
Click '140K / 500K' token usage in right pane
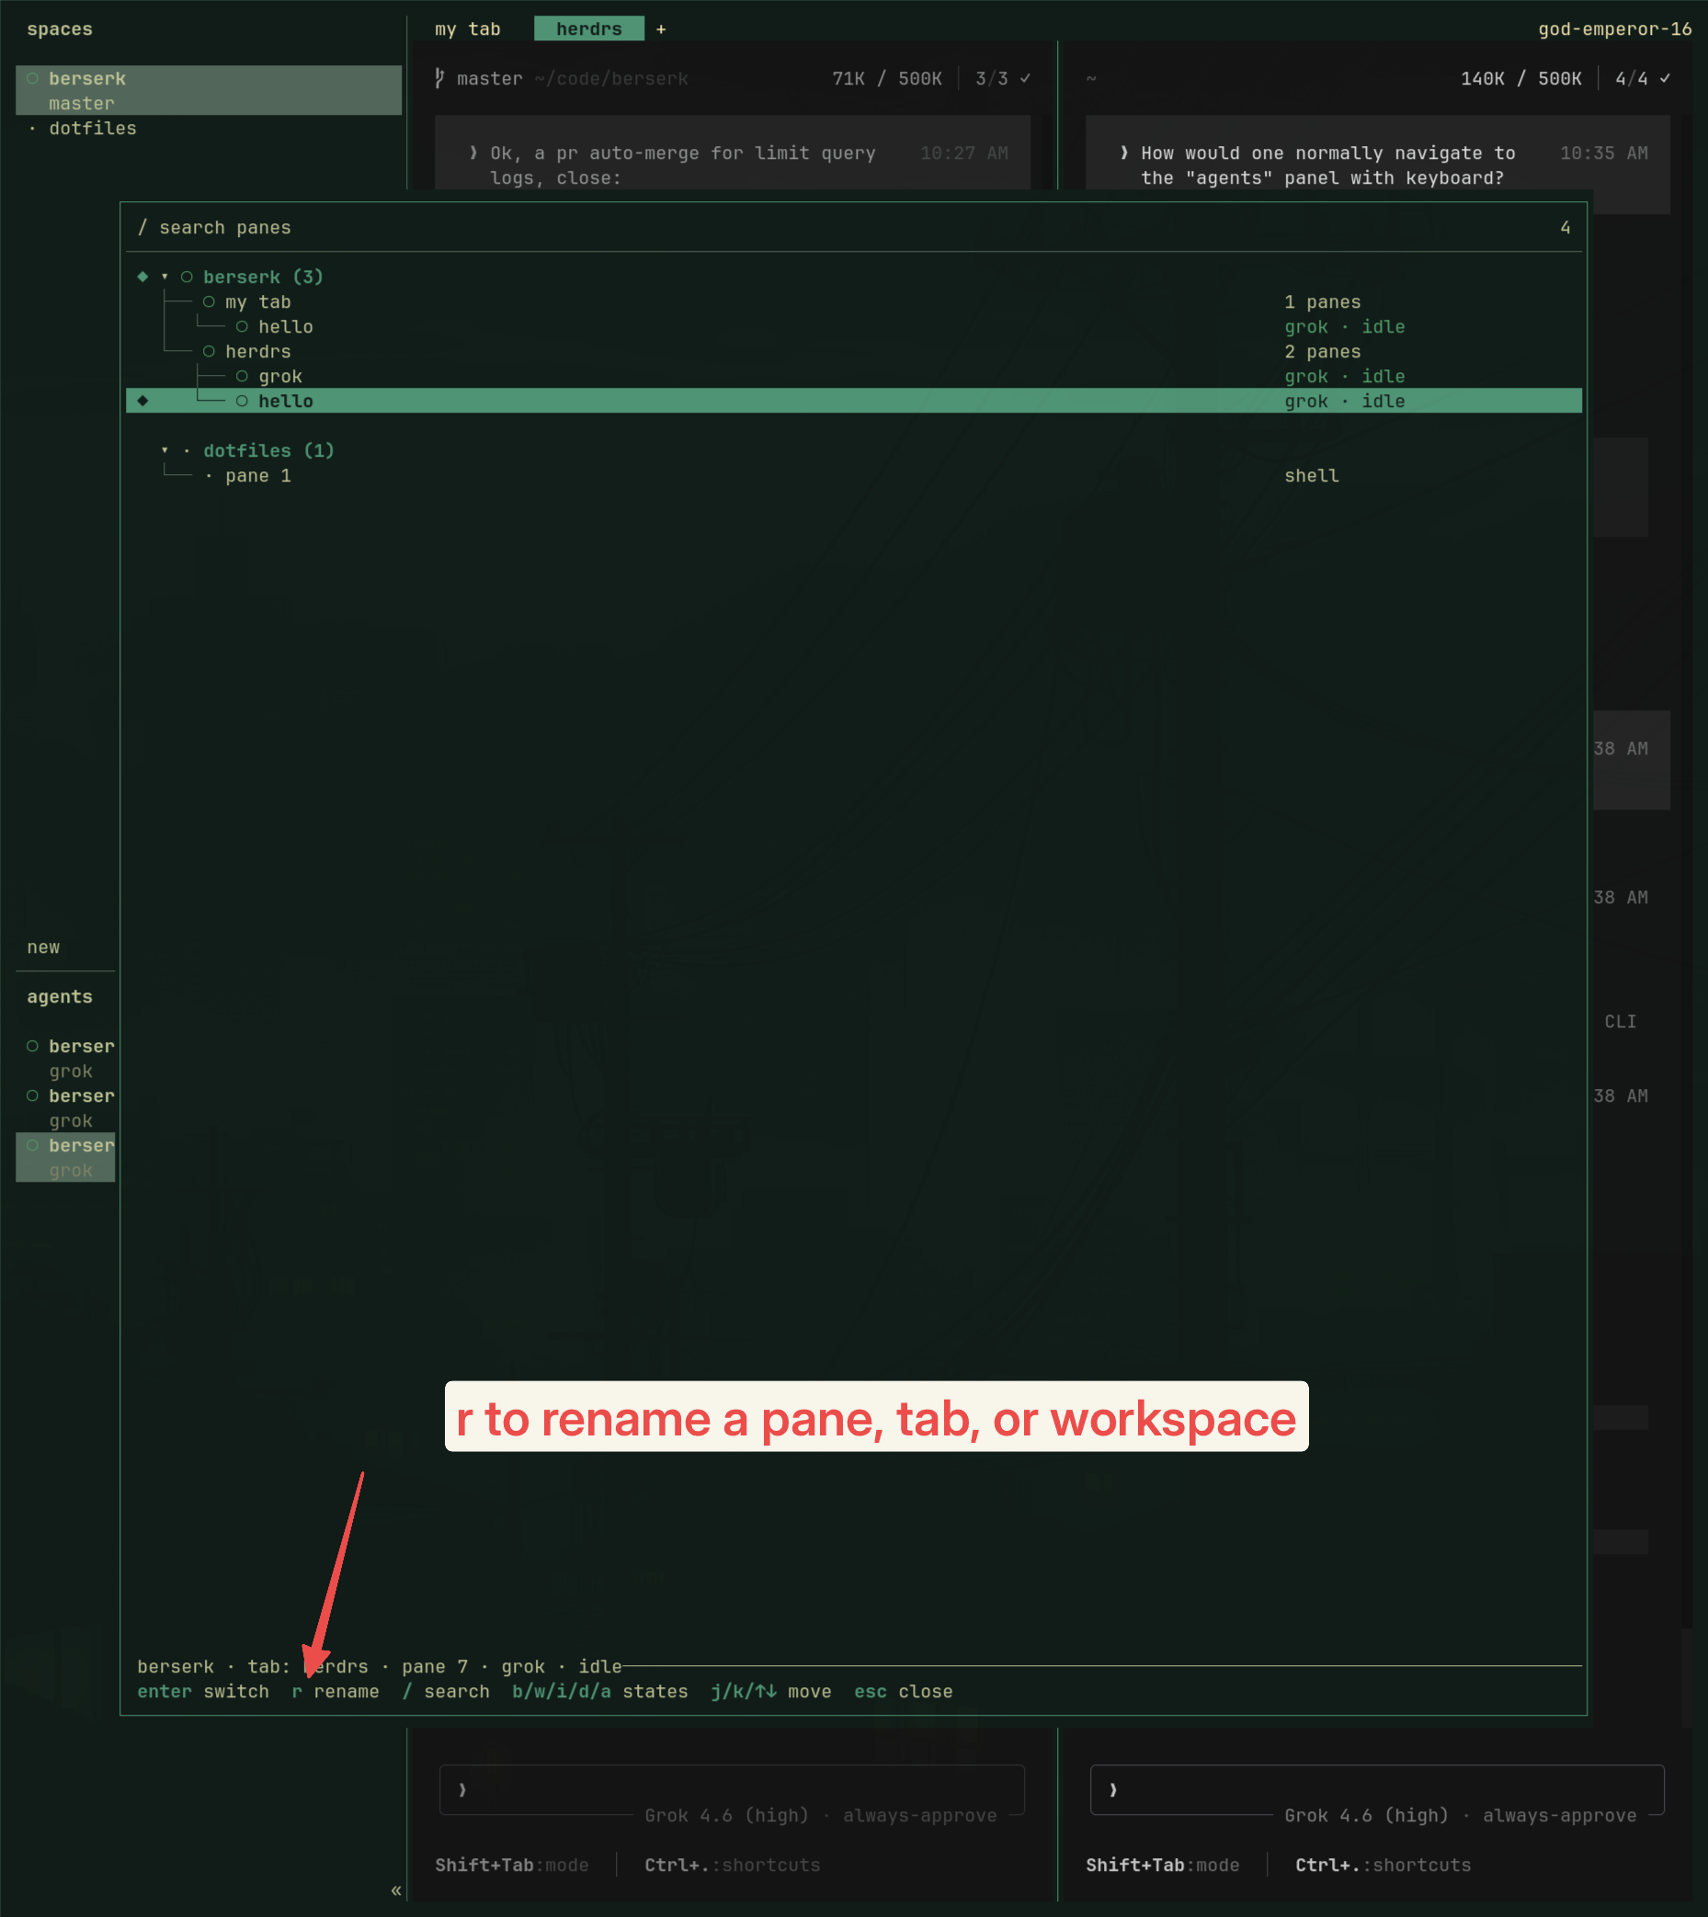pyautogui.click(x=1521, y=79)
